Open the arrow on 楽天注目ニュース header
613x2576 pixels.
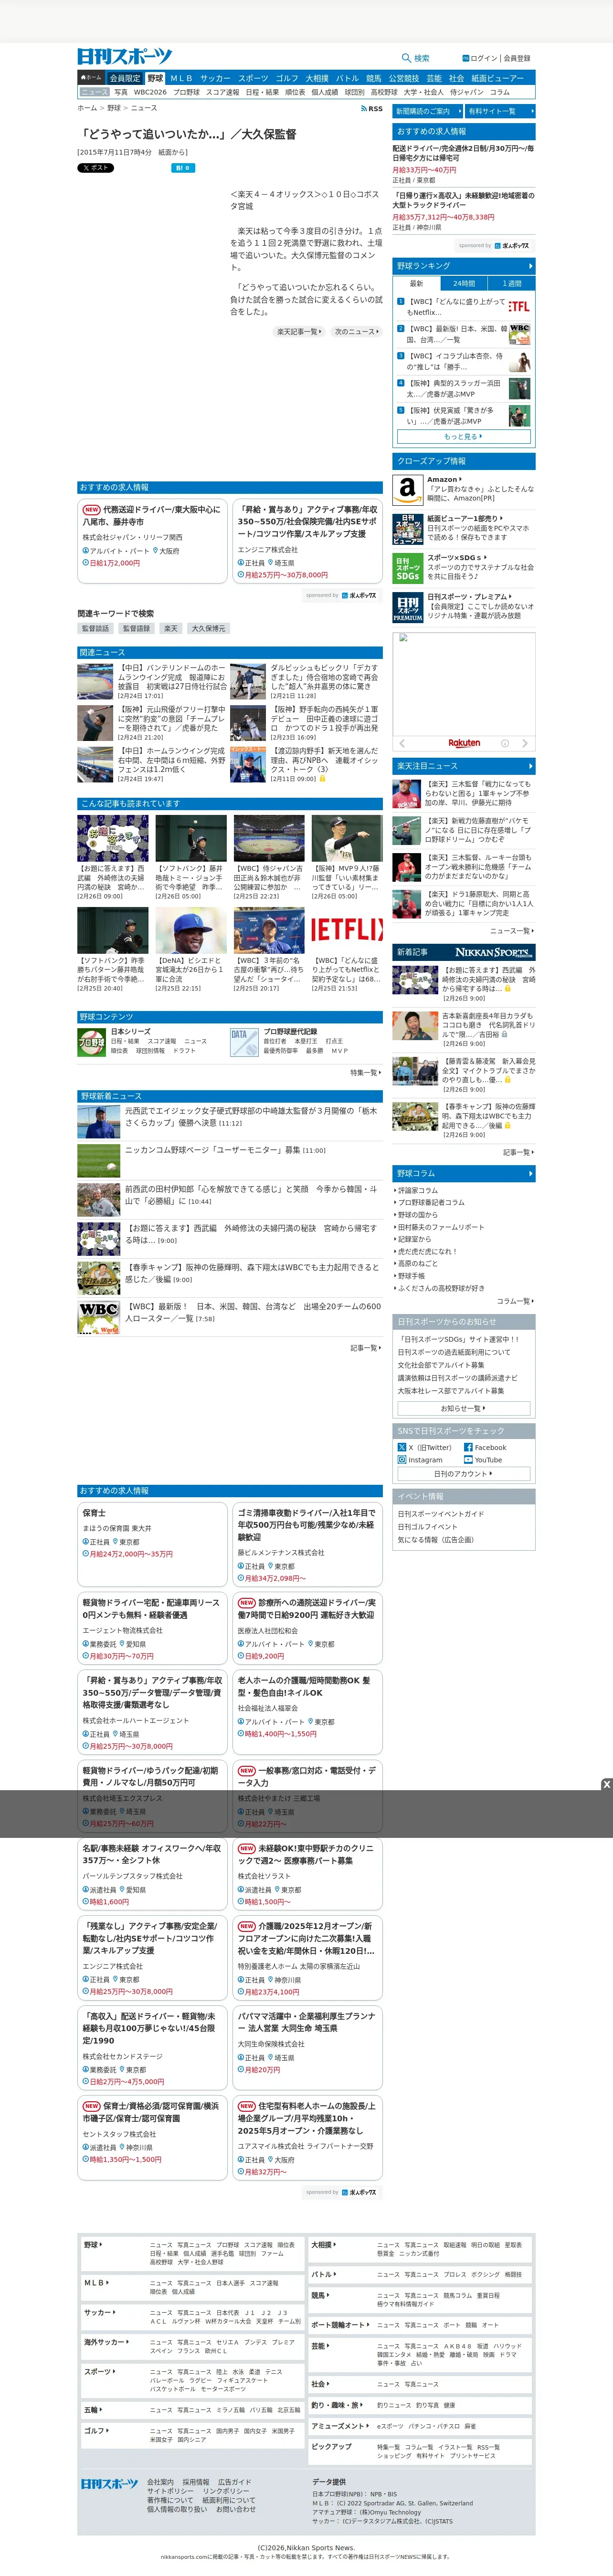tap(530, 766)
